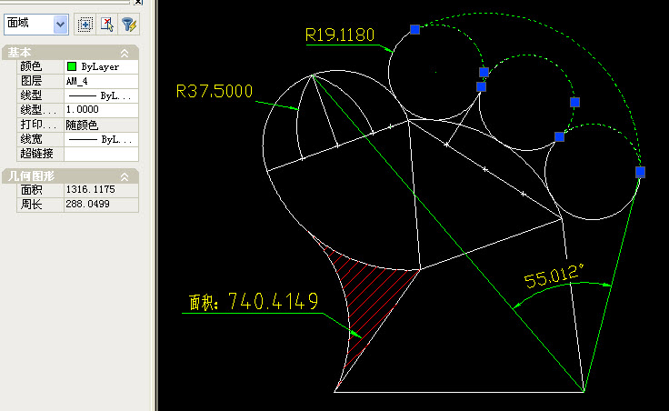
Task: Select the 面积: 740.4149 annotation
Action: click(254, 301)
